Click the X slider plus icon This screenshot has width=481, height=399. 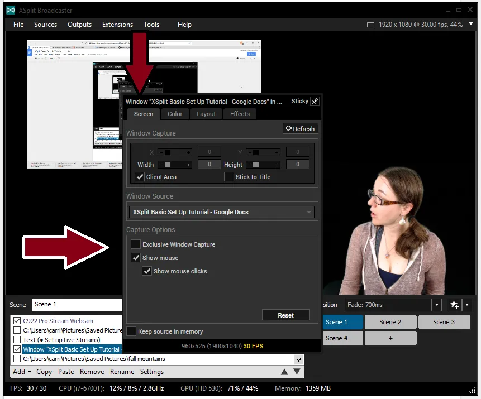[189, 152]
